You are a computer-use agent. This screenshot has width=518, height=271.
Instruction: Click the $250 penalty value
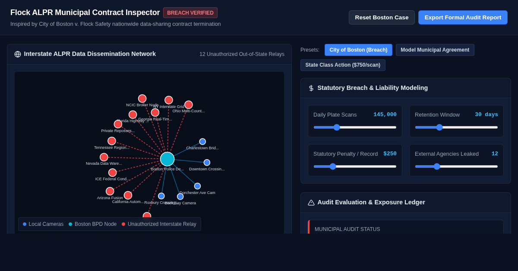point(390,154)
